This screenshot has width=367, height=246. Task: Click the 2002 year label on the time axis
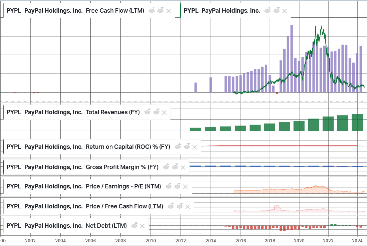[x=30, y=241]
